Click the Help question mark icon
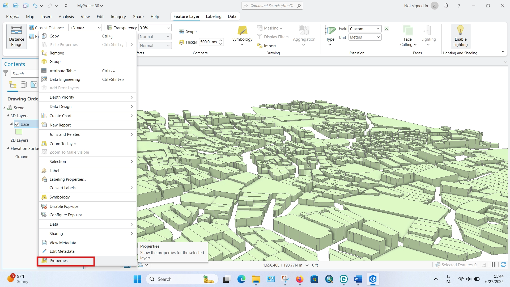The width and height of the screenshot is (510, 287). pyautogui.click(x=459, y=6)
